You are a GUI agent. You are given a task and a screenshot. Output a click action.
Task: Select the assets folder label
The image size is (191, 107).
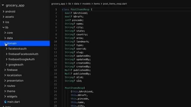[10, 17]
